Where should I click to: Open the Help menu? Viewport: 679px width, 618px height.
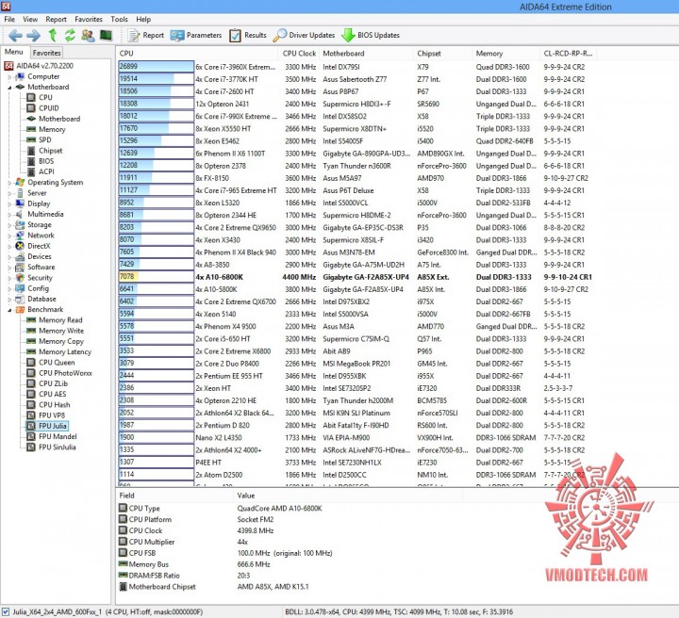coord(143,19)
